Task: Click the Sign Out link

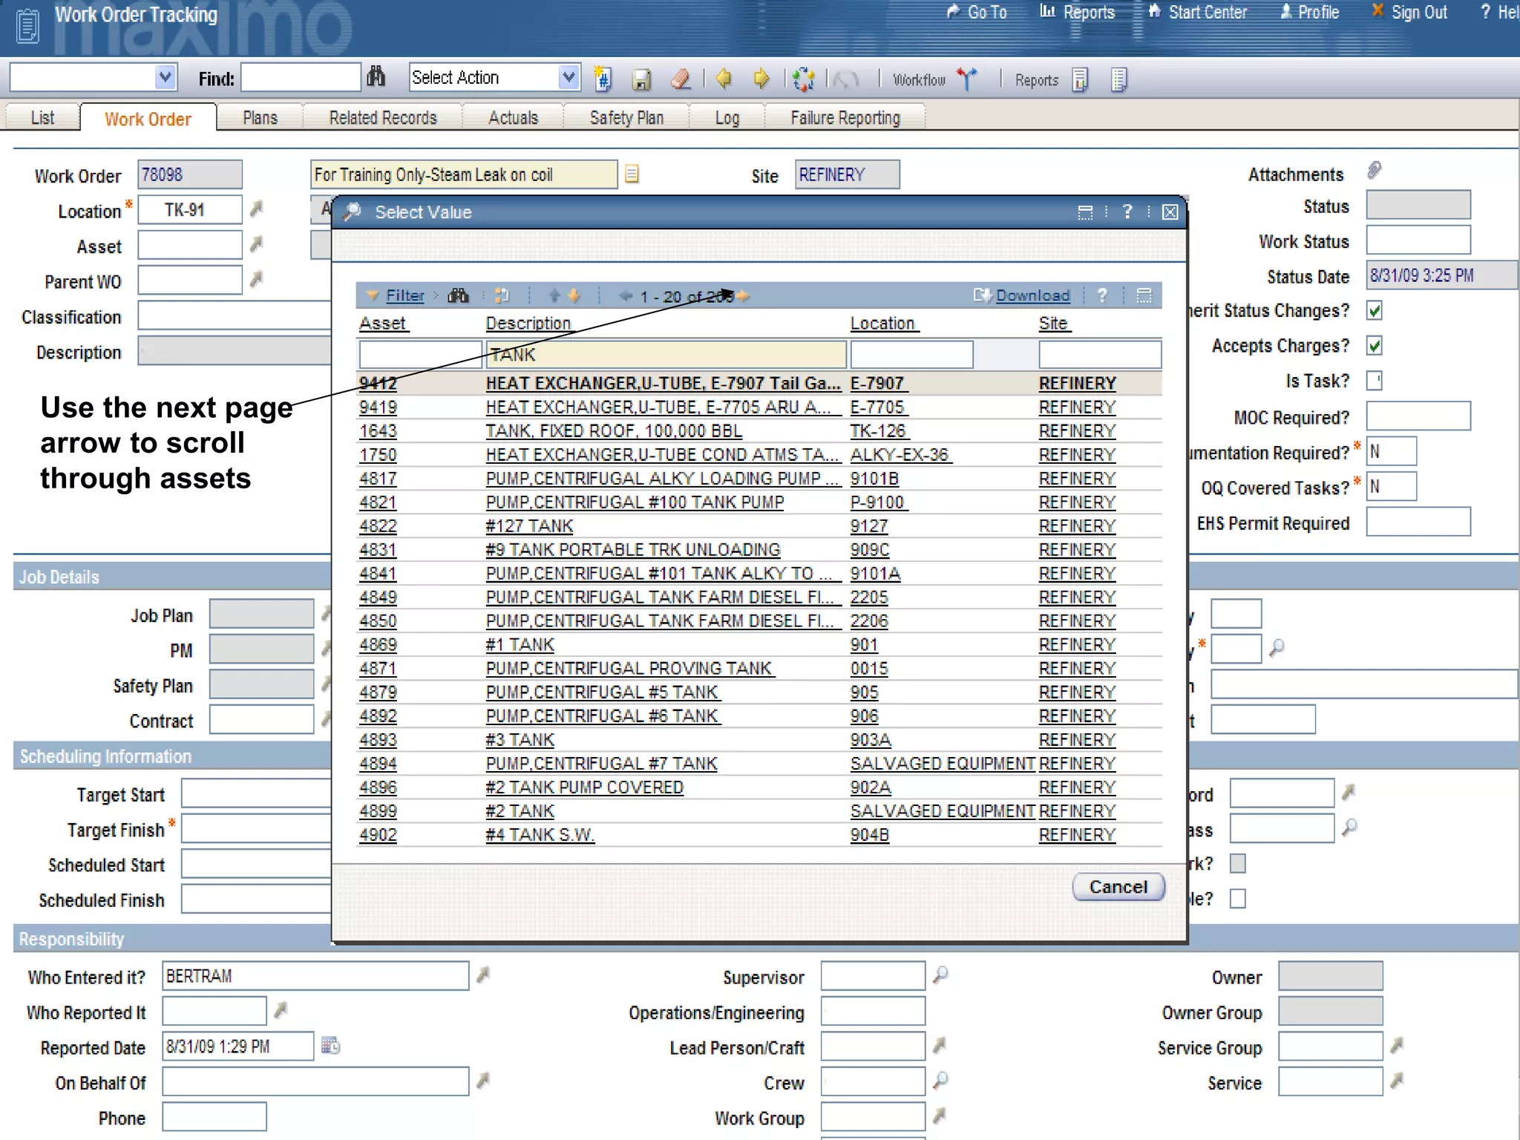Action: (1418, 13)
